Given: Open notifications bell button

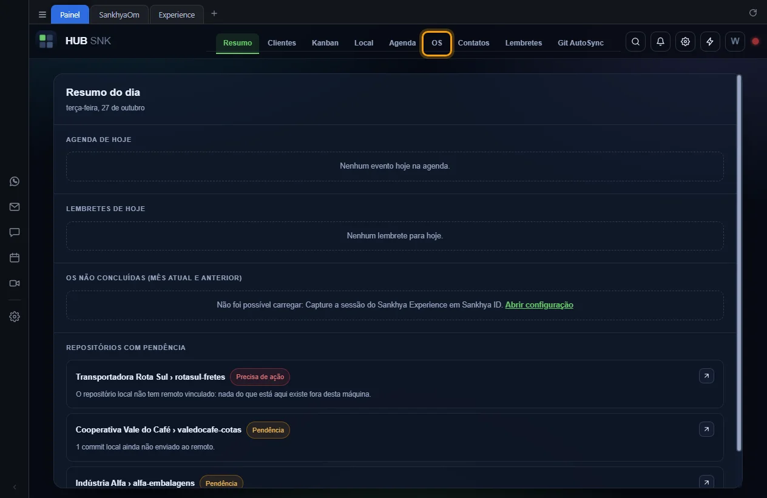Looking at the screenshot, I should point(660,42).
